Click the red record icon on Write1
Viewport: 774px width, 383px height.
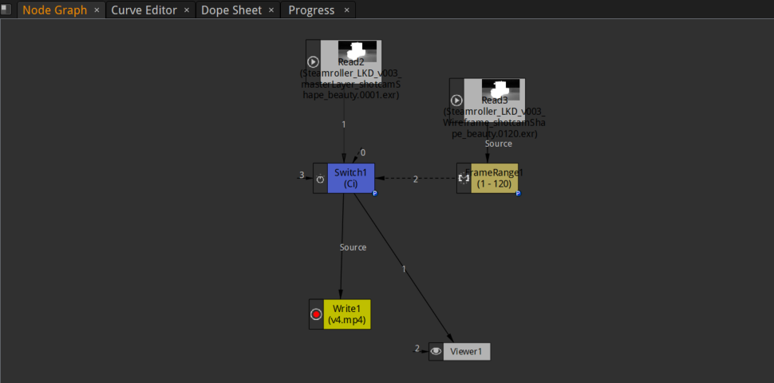(x=317, y=314)
